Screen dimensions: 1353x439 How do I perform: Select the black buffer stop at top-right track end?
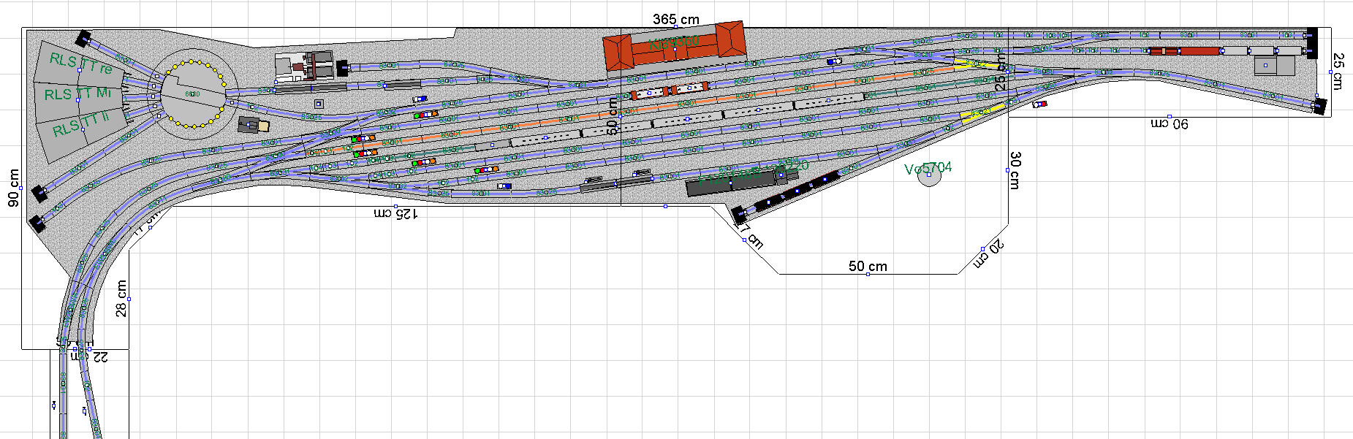[1311, 34]
